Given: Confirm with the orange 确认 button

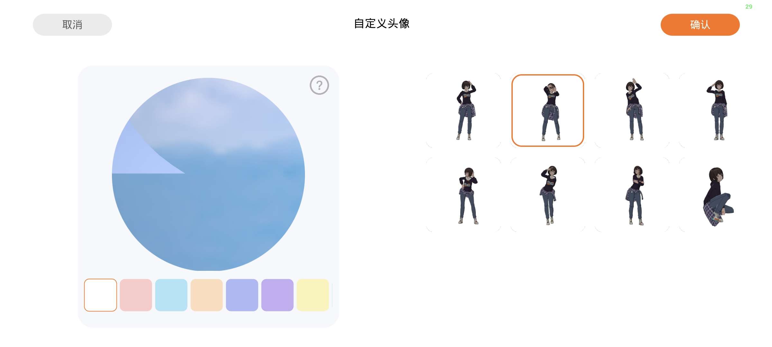Looking at the screenshot, I should click(x=700, y=25).
